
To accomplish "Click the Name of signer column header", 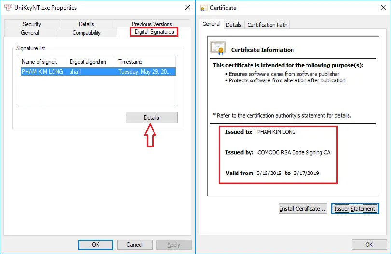I will [42, 62].
